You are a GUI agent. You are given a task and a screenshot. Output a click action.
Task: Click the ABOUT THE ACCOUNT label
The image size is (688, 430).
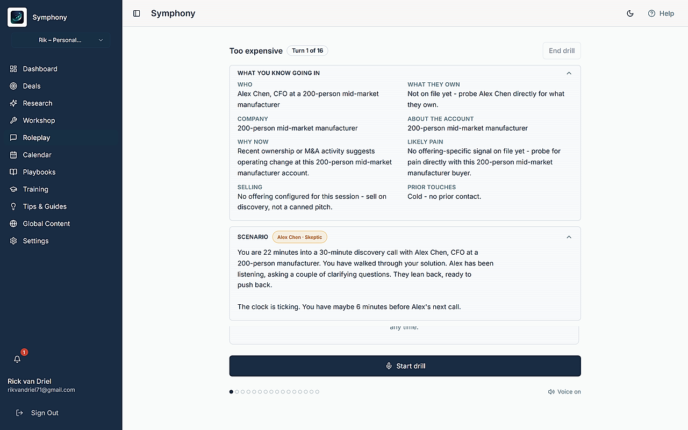(441, 119)
